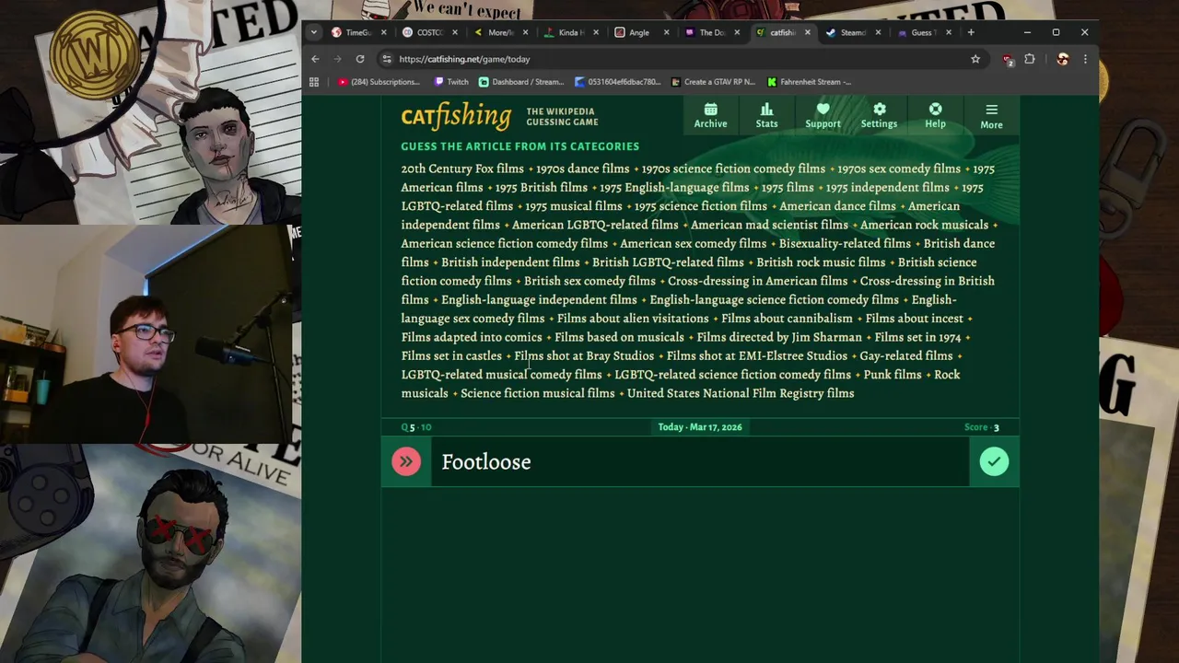Image resolution: width=1179 pixels, height=663 pixels.
Task: Reload the page in browser
Action: [360, 59]
